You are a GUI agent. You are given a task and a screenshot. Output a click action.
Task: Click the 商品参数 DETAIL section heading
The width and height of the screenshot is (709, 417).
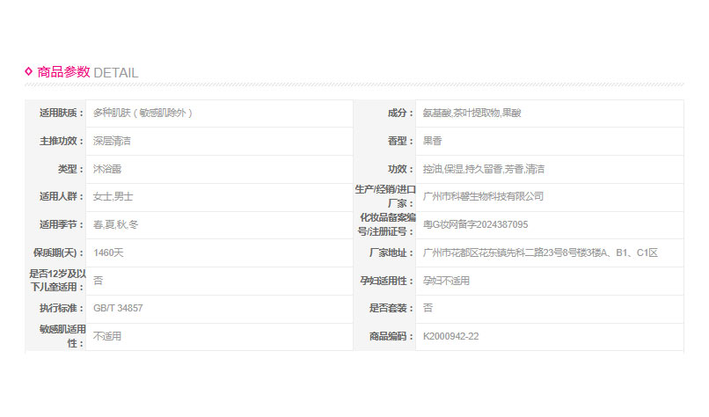coord(87,72)
